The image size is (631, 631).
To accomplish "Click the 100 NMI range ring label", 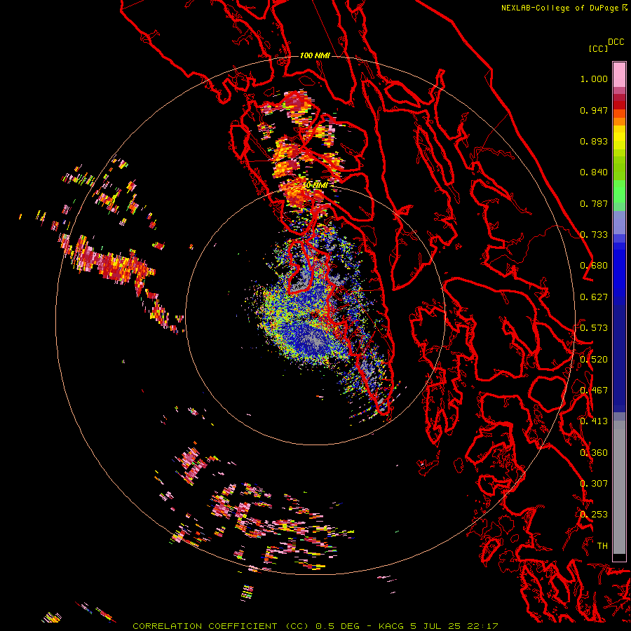I will [315, 55].
